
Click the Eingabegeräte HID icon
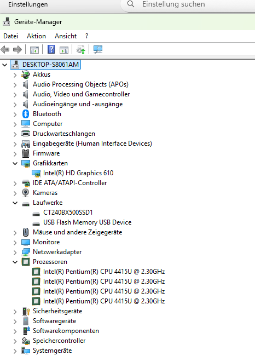pyautogui.click(x=26, y=143)
